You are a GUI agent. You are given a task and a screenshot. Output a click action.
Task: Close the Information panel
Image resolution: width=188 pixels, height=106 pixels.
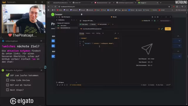(41, 41)
